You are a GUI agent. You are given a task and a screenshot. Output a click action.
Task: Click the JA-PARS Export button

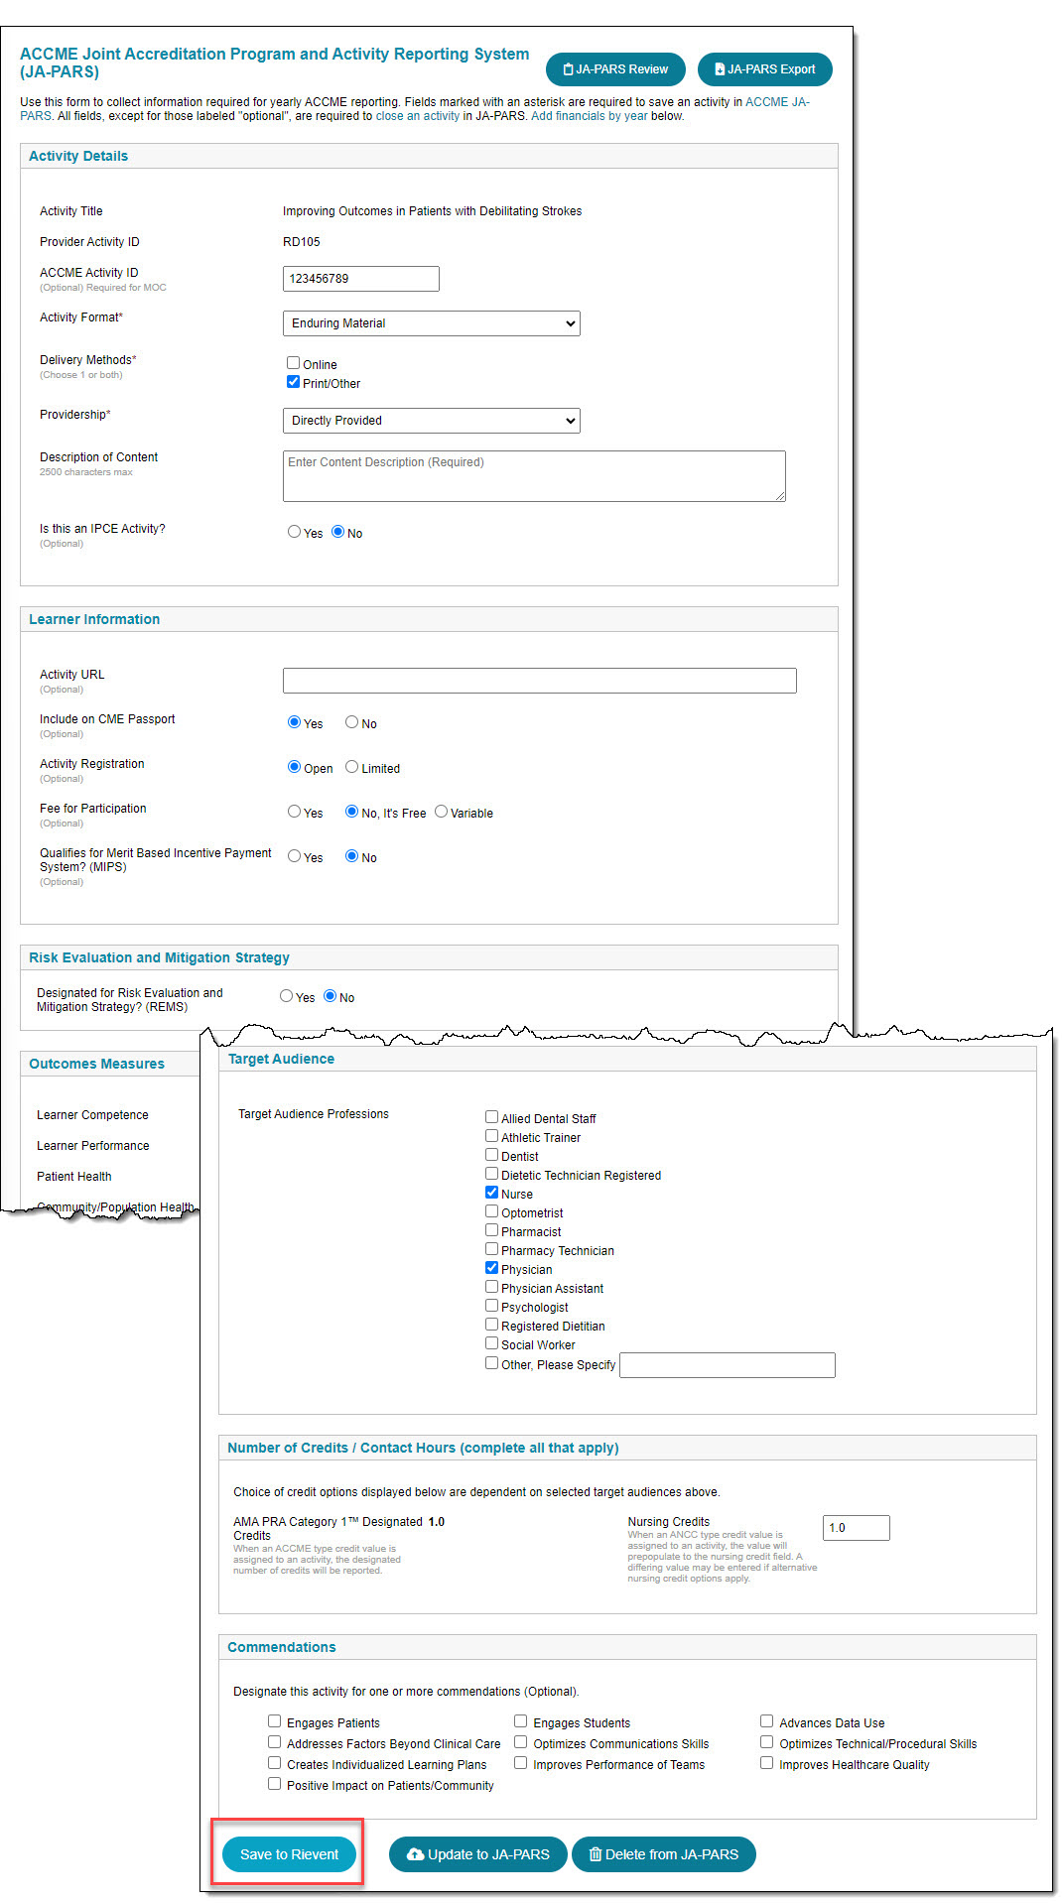coord(765,69)
